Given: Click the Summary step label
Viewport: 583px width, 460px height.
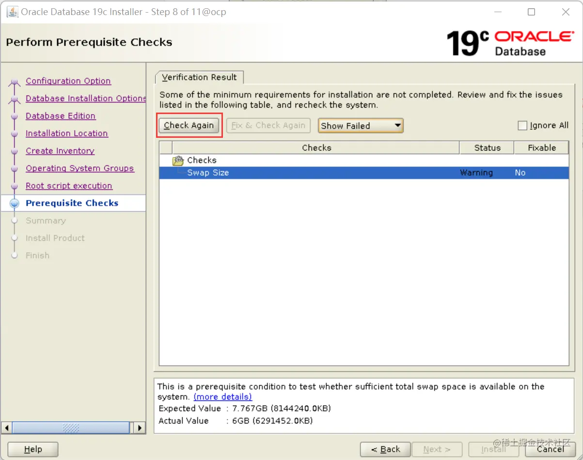Looking at the screenshot, I should pos(46,221).
